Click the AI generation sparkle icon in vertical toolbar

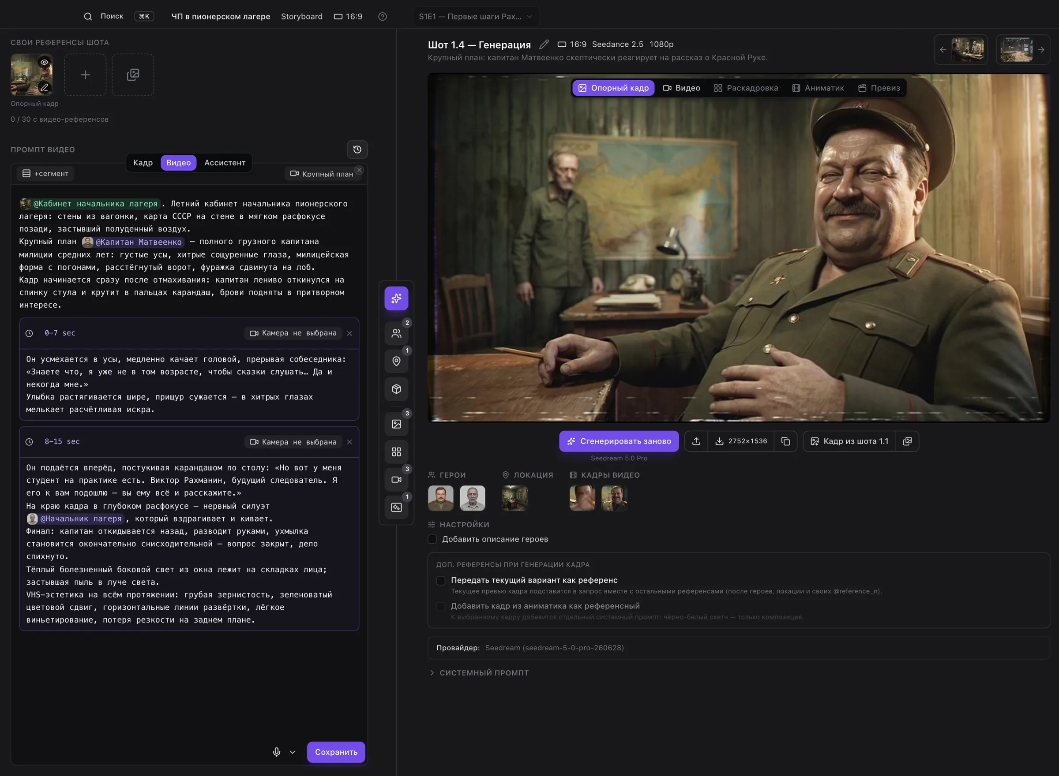click(396, 298)
